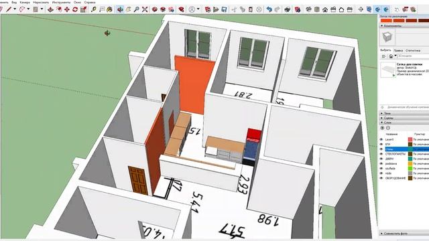Select the Line pencil tool
The image size is (429, 241).
pos(9,9)
